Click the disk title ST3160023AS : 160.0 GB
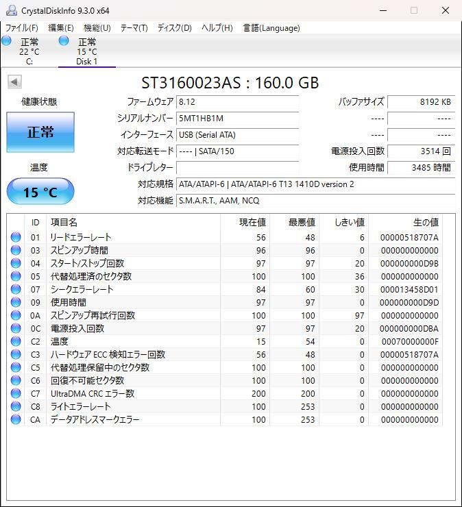Viewport: 462px width, 507px height. point(230,83)
